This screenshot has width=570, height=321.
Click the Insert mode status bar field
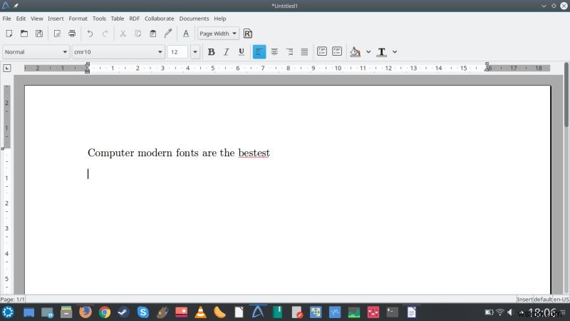[x=524, y=299]
